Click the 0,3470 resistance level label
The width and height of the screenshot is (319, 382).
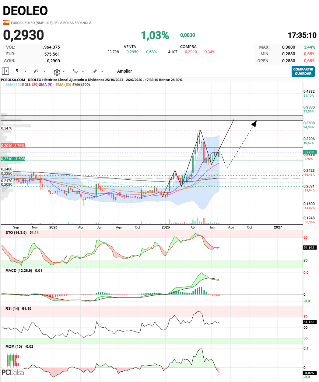point(7,128)
